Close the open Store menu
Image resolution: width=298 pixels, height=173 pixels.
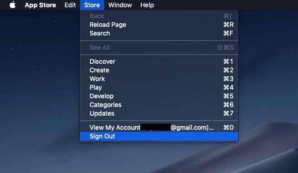92,5
